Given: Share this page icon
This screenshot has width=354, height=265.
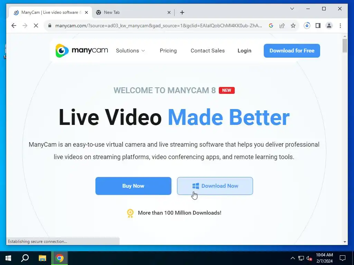Looking at the screenshot, I should [282, 26].
